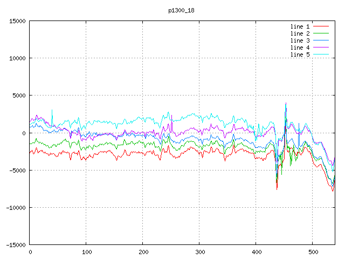Click the chart title p1300_18

pyautogui.click(x=181, y=11)
